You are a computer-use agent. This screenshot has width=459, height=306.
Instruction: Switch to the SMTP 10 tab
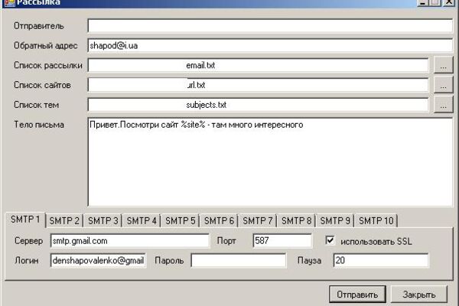376,221
